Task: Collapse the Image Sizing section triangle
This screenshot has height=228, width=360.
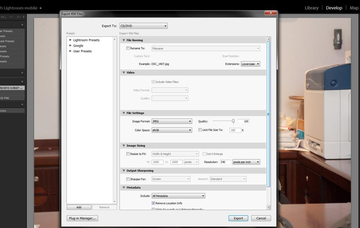Action: click(124, 145)
